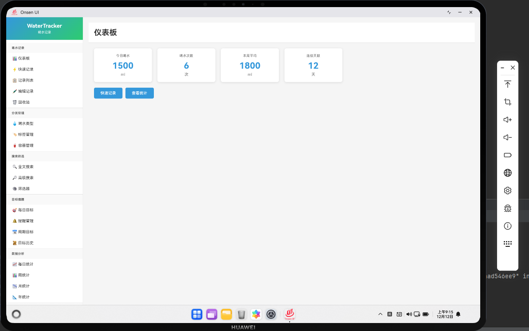Increase volume using emulator sidebar icon
The height and width of the screenshot is (331, 529).
(x=507, y=120)
